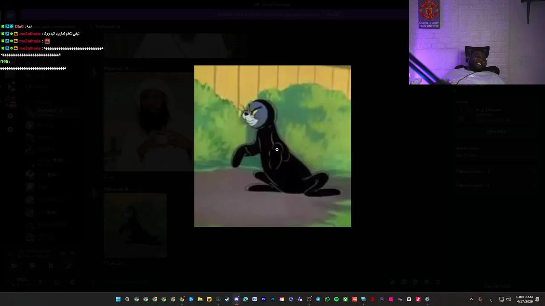Open the clock showing 6:40:10 AM
Image resolution: width=545 pixels, height=306 pixels.
pyautogui.click(x=524, y=299)
